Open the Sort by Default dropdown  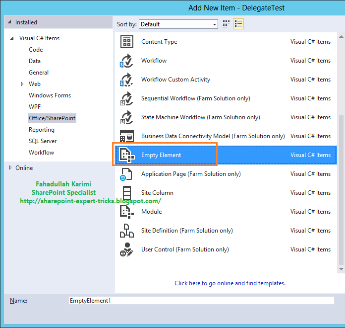click(178, 24)
